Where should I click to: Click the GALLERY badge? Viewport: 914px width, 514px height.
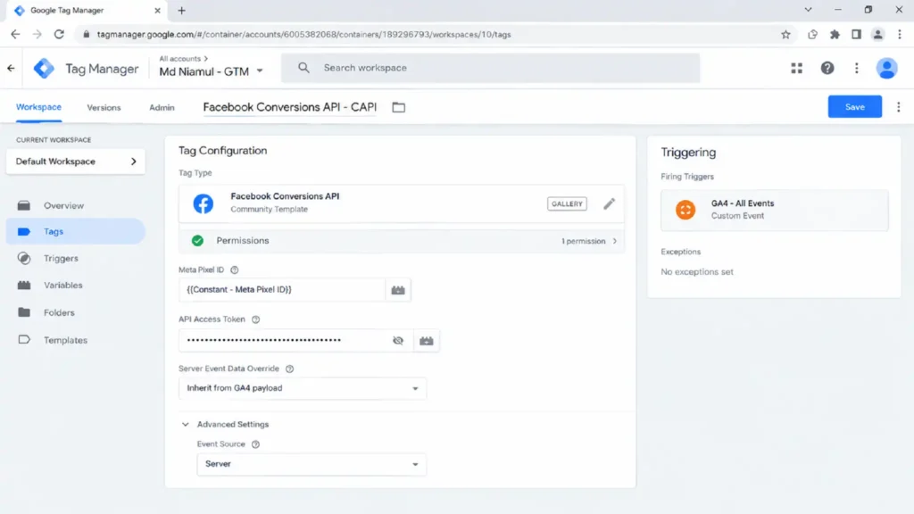(x=567, y=204)
